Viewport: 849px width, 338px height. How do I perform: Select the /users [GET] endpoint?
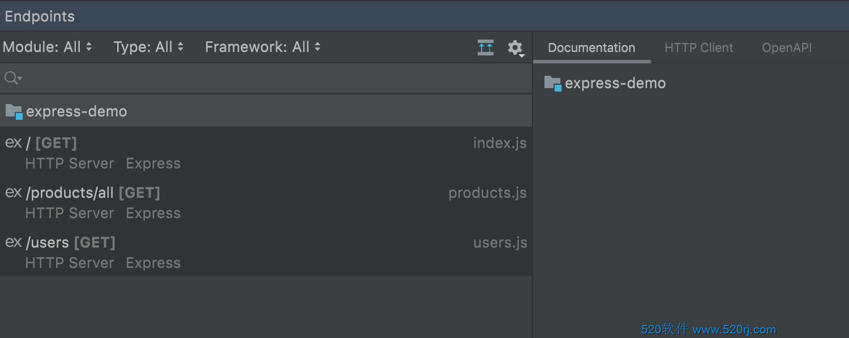(266, 252)
